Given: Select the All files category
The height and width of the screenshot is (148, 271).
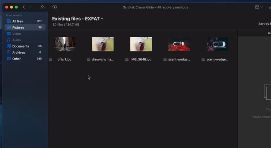Looking at the screenshot, I should coord(18,21).
